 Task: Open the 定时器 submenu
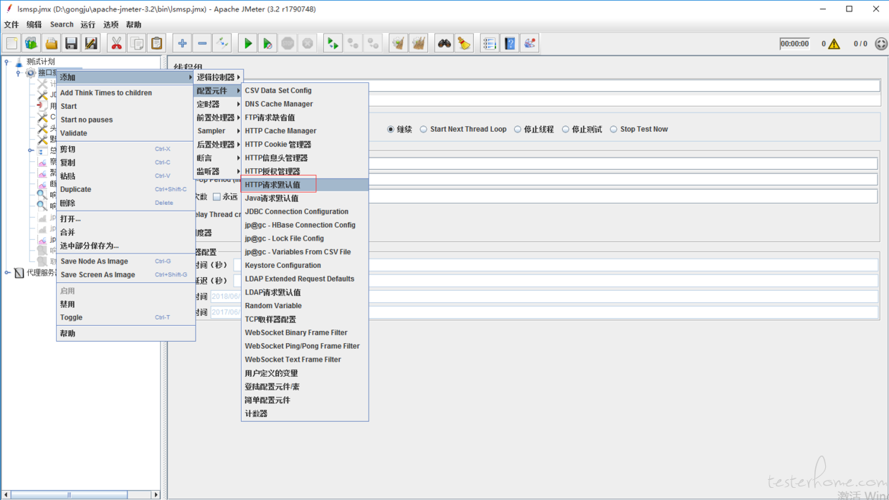tap(219, 104)
